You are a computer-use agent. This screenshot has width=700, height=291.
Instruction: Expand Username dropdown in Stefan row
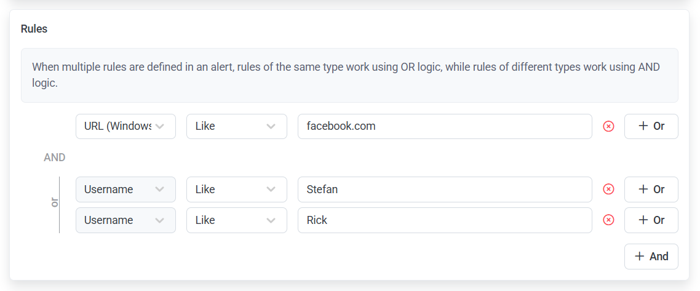[x=125, y=189]
